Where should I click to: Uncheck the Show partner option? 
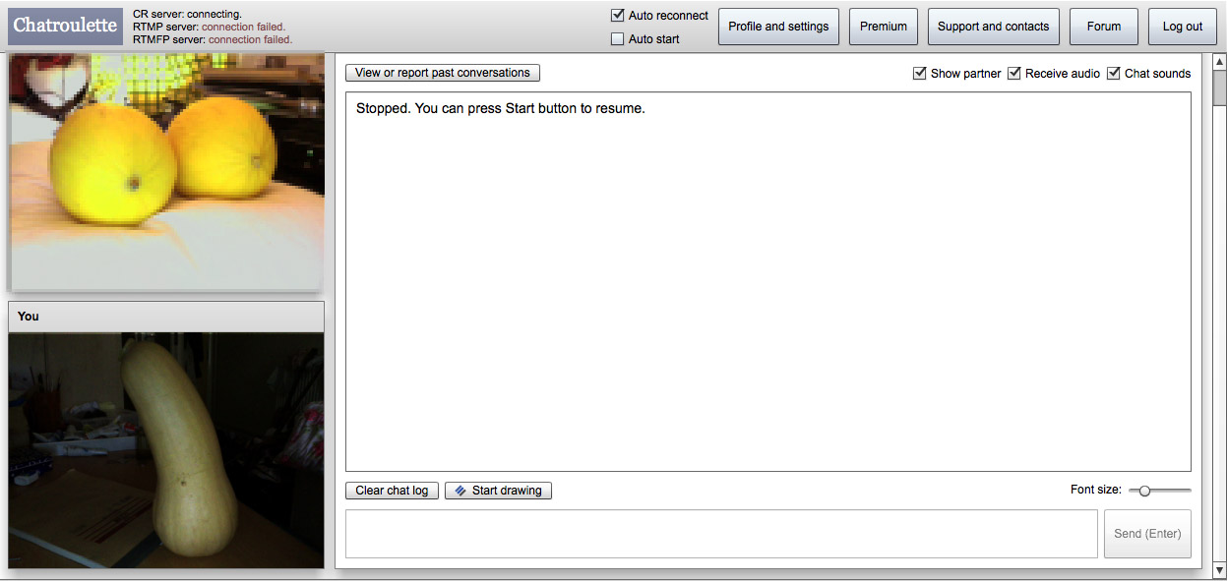point(920,74)
